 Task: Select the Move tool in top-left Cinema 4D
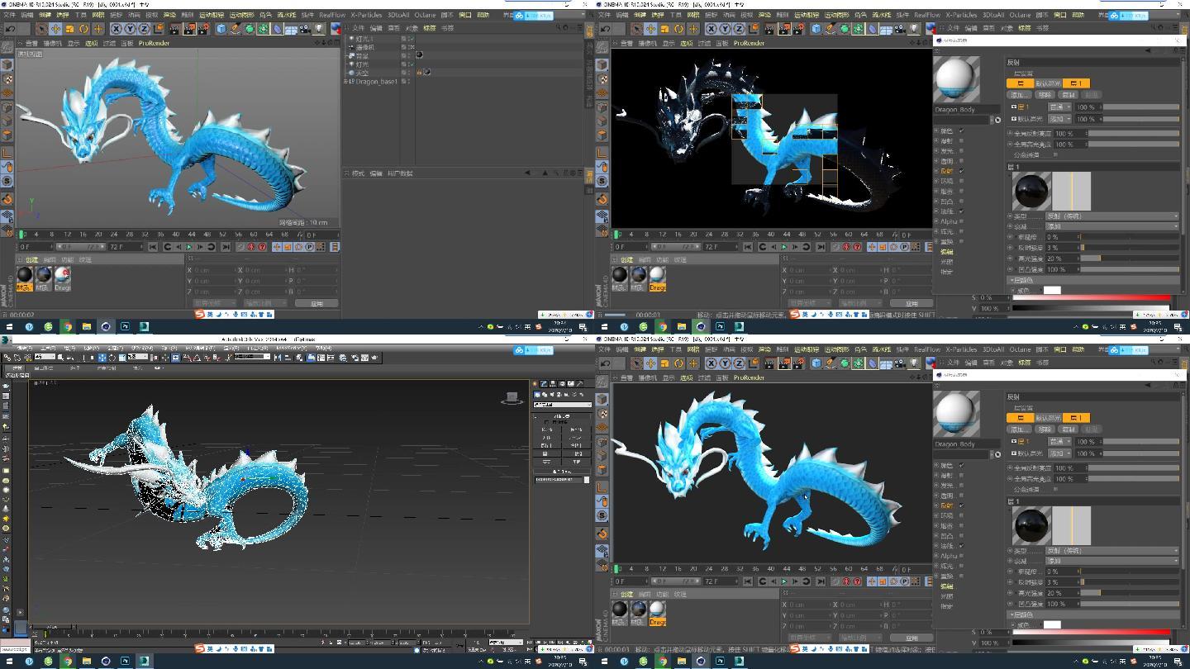[55, 29]
